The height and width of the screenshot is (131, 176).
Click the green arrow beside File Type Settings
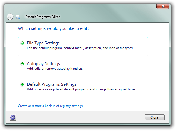pyautogui.click(x=22, y=43)
